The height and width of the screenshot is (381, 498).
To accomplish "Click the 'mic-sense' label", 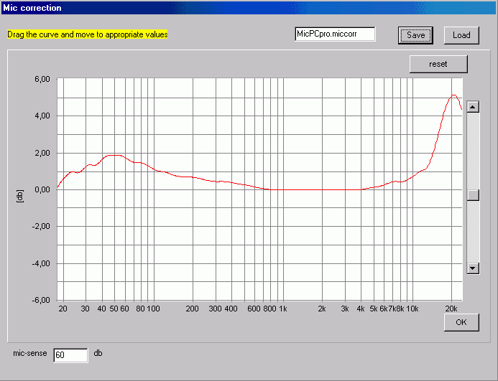I will pos(30,353).
